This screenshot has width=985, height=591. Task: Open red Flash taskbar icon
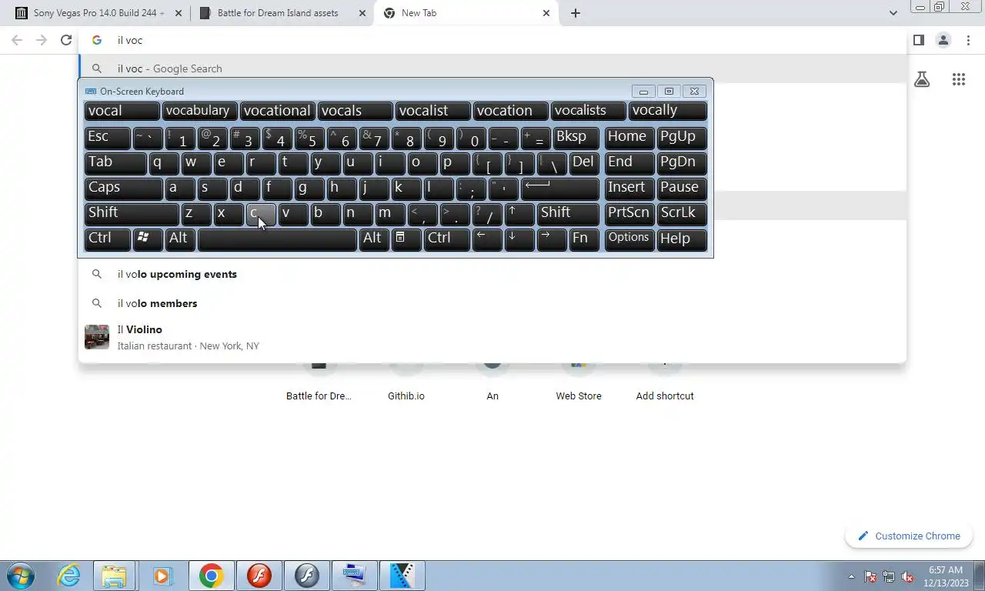(259, 576)
